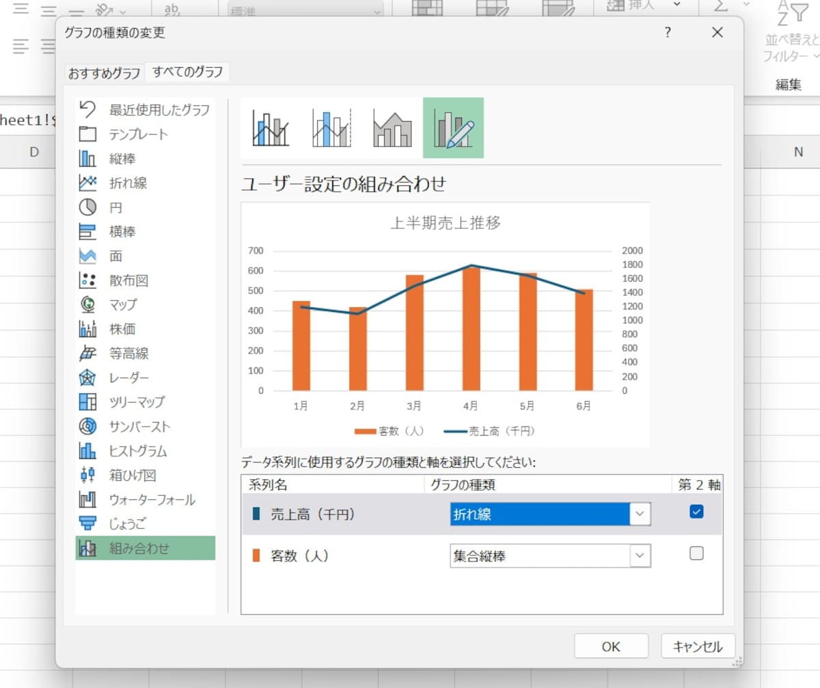Click OK to apply chart type
Screen dimensions: 820x688
(611, 646)
